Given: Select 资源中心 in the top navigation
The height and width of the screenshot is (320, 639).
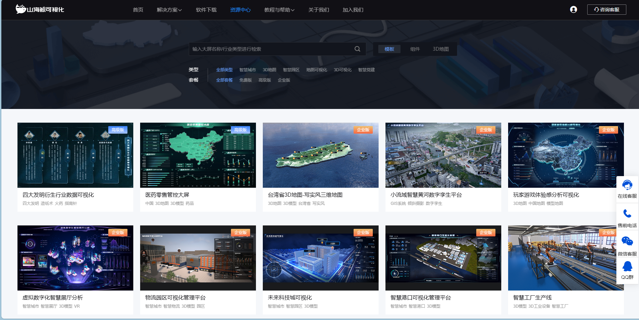Looking at the screenshot, I should (240, 10).
